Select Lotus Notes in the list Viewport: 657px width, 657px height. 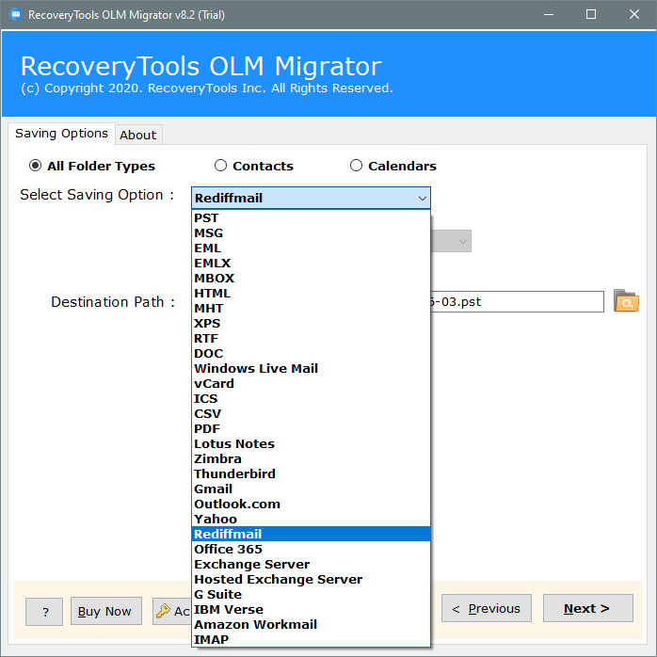click(311, 444)
